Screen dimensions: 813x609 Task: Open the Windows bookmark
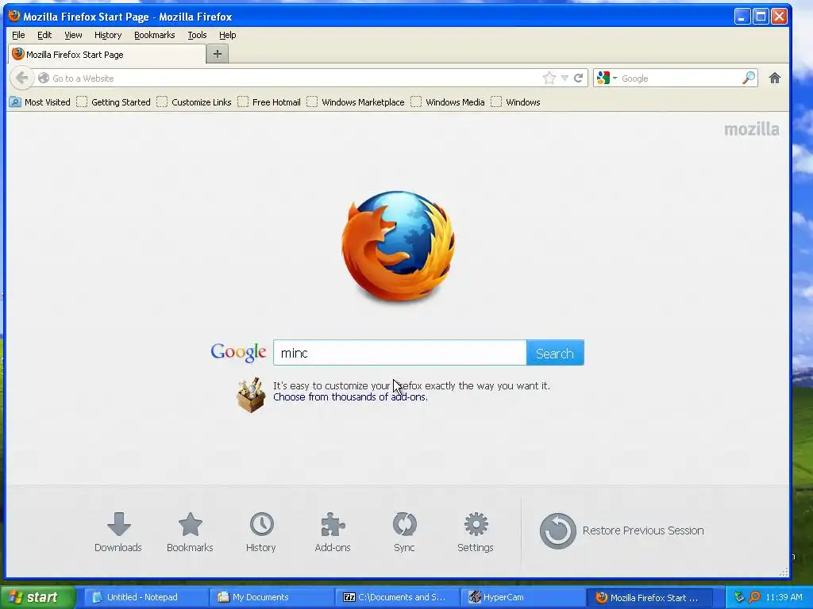coord(515,102)
